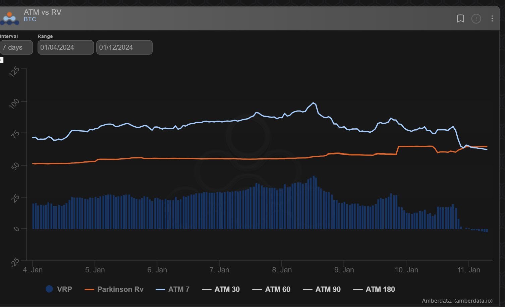Open the three-dot more options menu
Image resolution: width=505 pixels, height=307 pixels.
pos(492,18)
